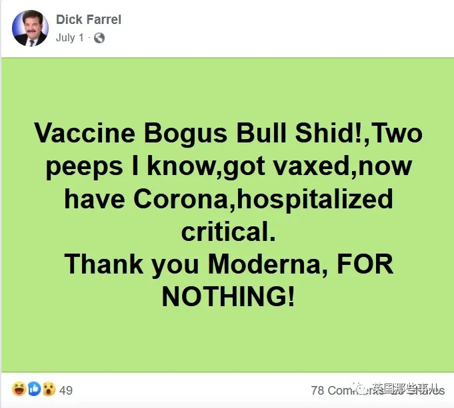The height and width of the screenshot is (408, 454).
Task: Click the haha laughing reaction emoji
Action: pyautogui.click(x=19, y=389)
